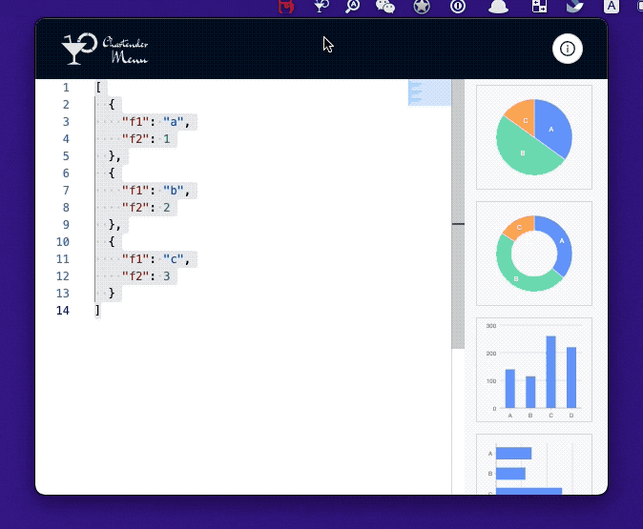Click the "f1": "b" line

point(156,191)
